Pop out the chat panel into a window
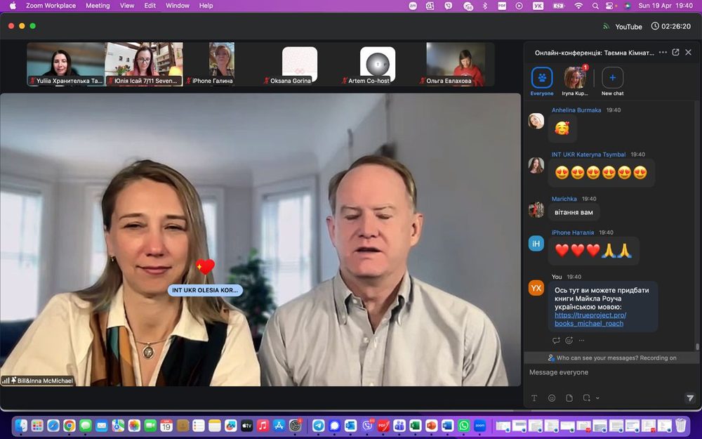The image size is (702, 439). tap(675, 53)
